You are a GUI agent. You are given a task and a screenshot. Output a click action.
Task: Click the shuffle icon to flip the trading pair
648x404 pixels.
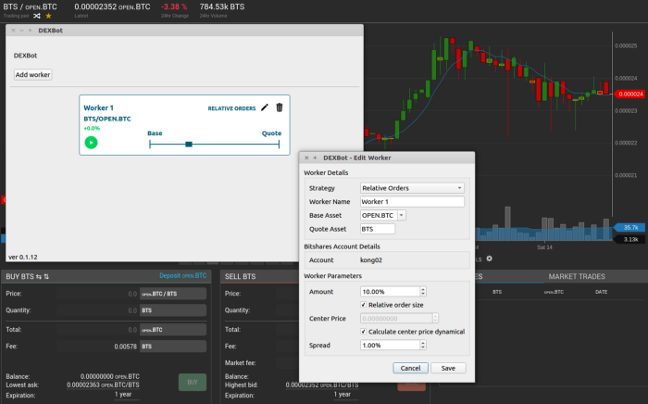point(38,16)
